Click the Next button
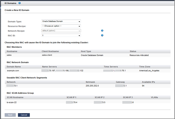175x119 pixels. click(10, 115)
